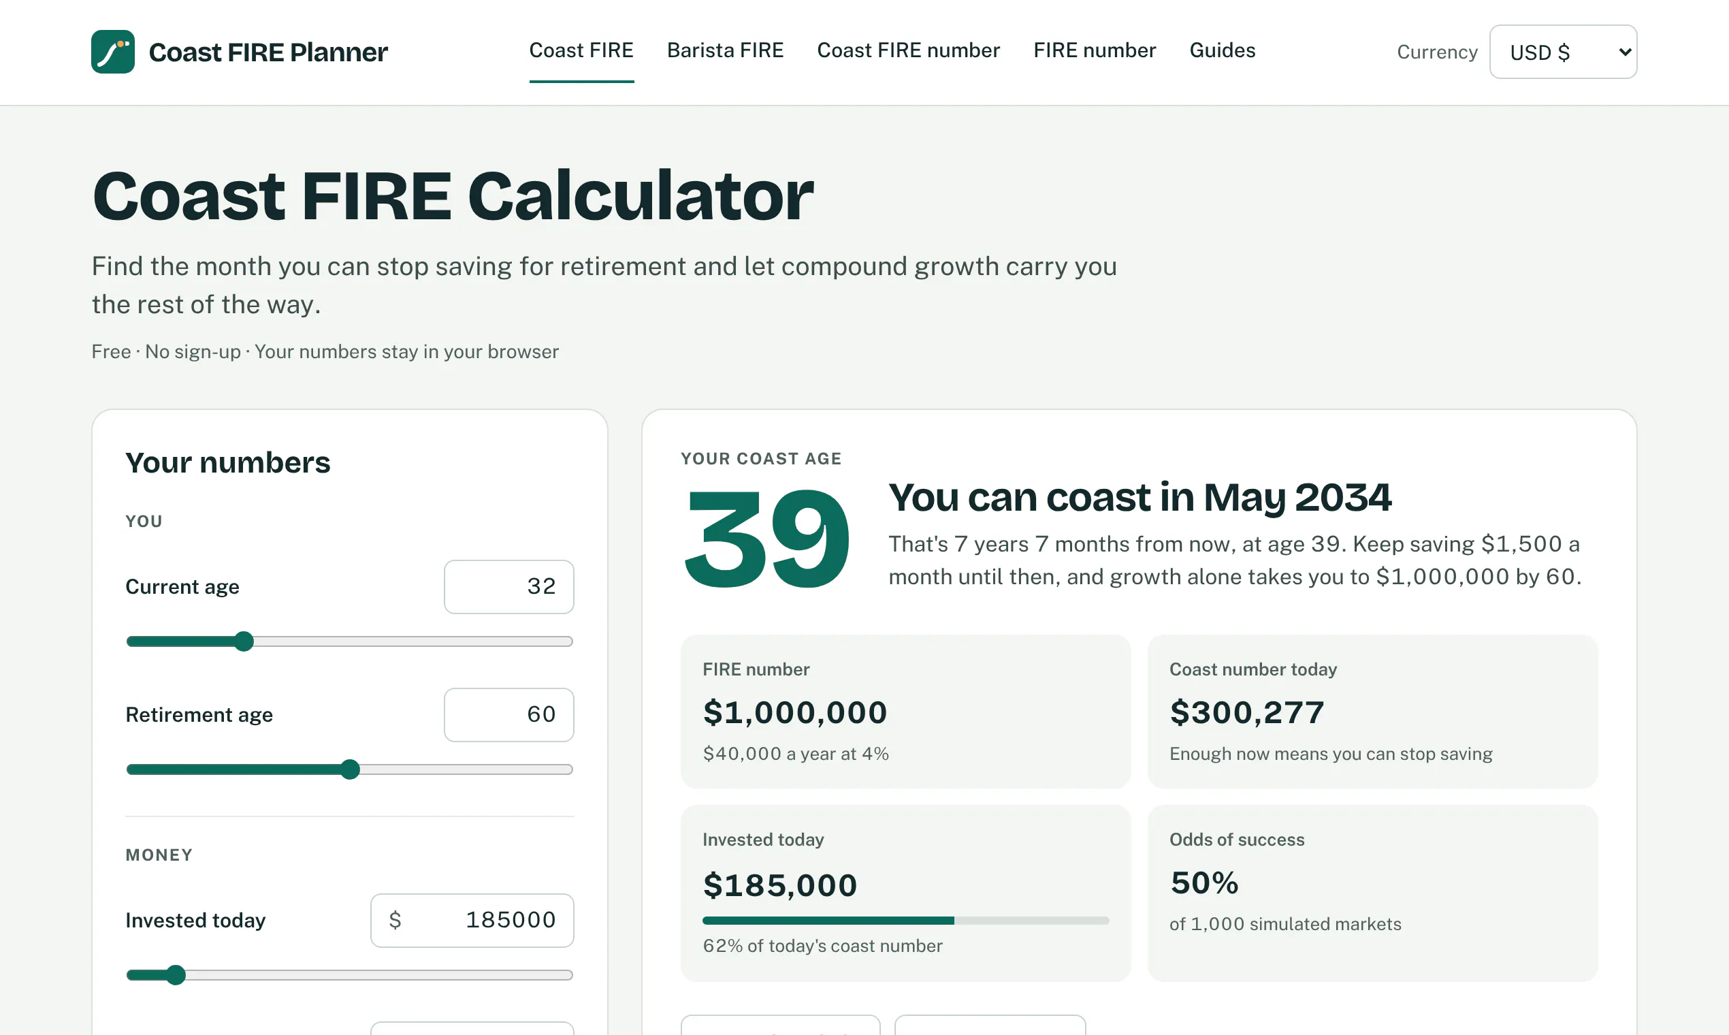
Task: Open the Barista FIRE page
Action: tap(725, 50)
